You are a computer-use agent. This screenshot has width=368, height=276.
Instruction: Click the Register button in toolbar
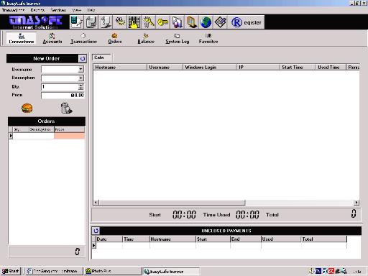tap(246, 22)
